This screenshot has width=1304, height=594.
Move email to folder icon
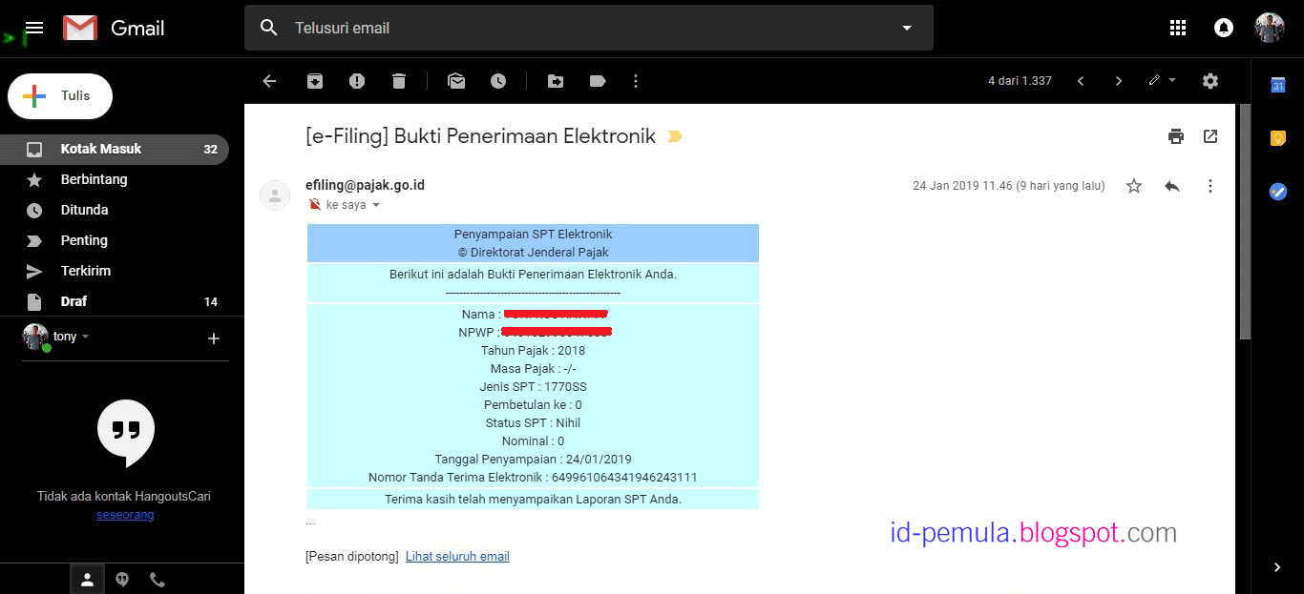556,81
